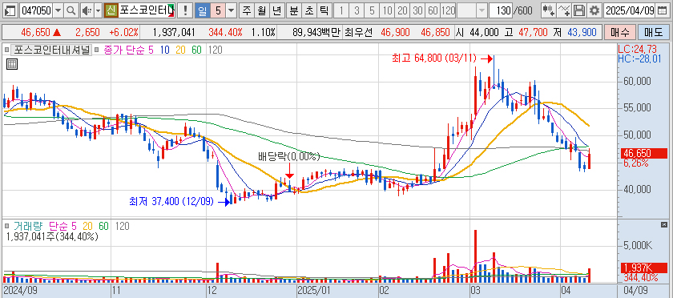
Task: Open the empty minute interval combo box
Action: 472,10
